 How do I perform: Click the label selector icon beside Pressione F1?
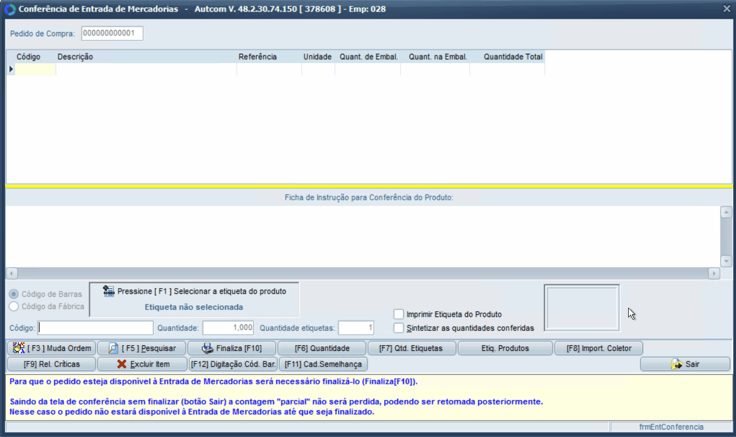point(108,291)
